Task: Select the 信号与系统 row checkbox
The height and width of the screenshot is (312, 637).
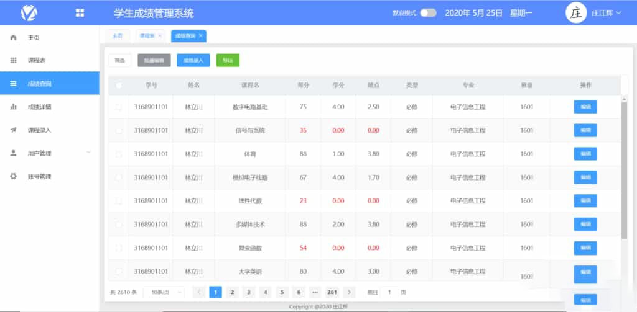Action: (119, 130)
